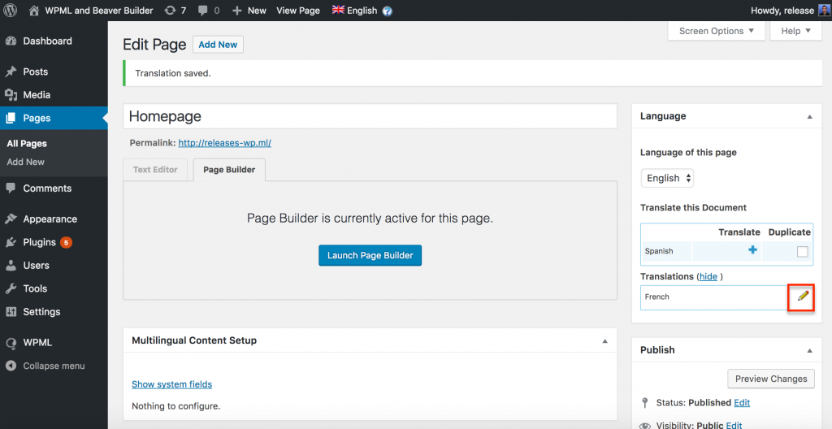
Task: Open View Page in admin bar
Action: point(298,11)
